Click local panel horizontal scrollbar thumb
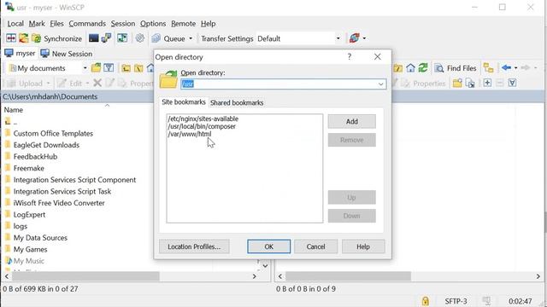The image size is (547, 307). [85, 276]
